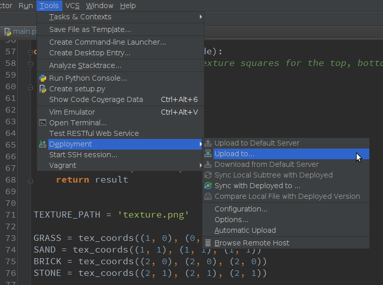383x285 pixels.
Task: Choose Test RESTful Web Service
Action: (x=120, y=133)
